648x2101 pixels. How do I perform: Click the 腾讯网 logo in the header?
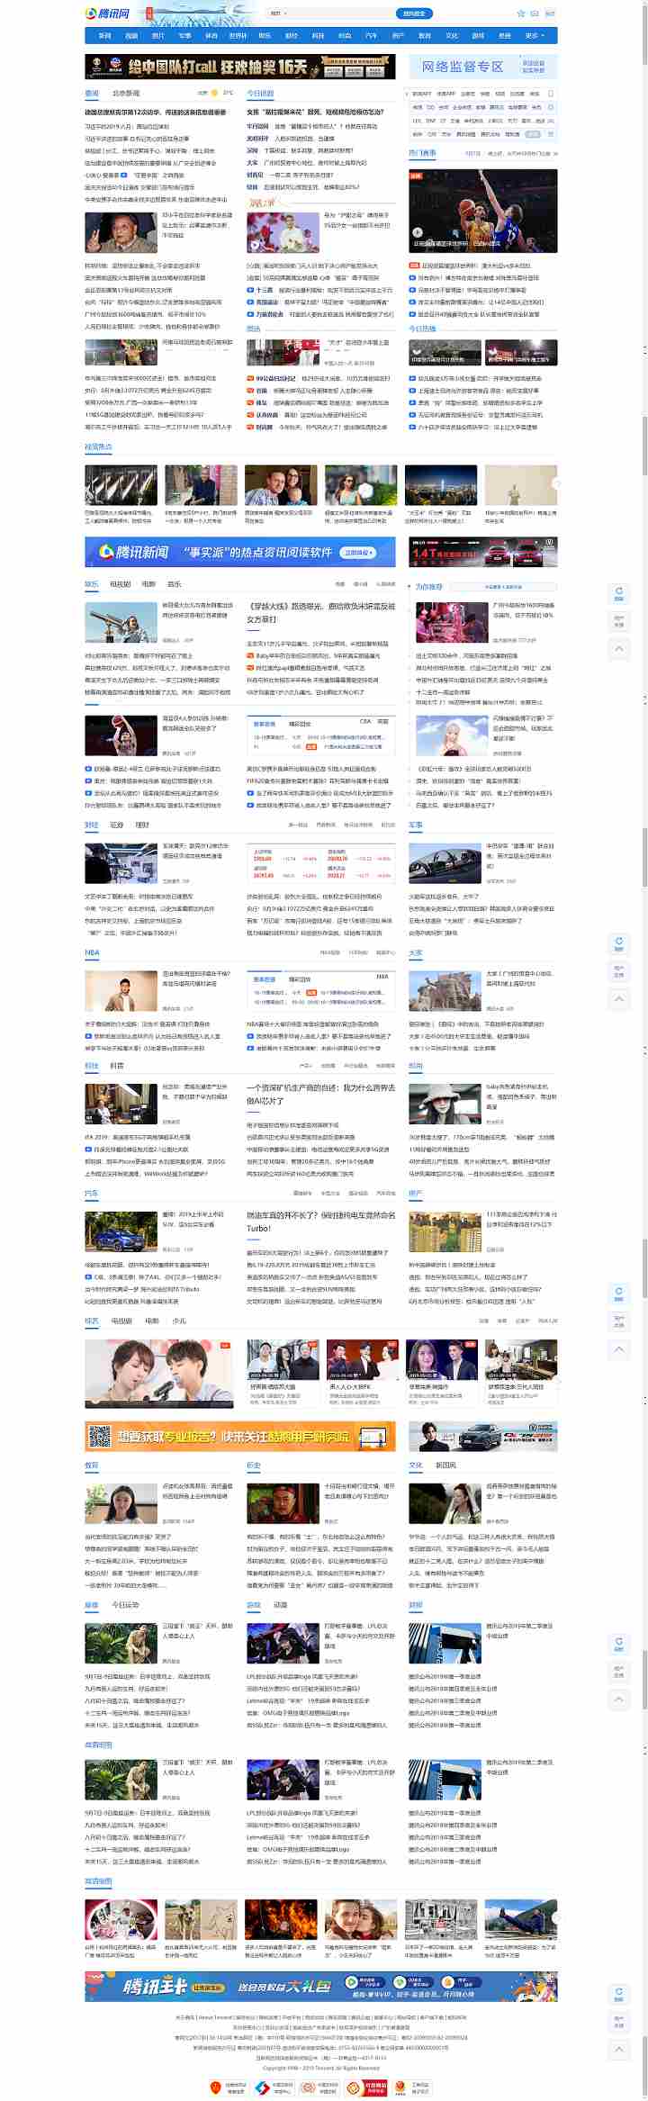(x=107, y=14)
